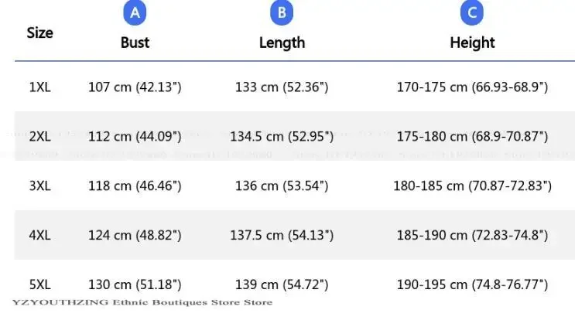Viewport: 575px width, 320px height.
Task: Select the 1XL size row label
Action: (x=39, y=87)
